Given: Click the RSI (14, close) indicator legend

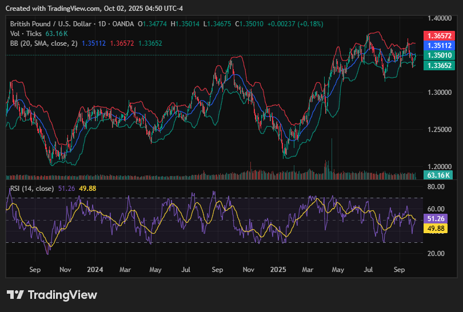Looking at the screenshot, I should point(32,189).
